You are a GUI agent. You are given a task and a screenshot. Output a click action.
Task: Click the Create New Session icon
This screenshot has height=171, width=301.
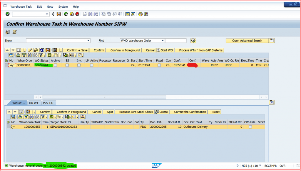tap(128, 14)
